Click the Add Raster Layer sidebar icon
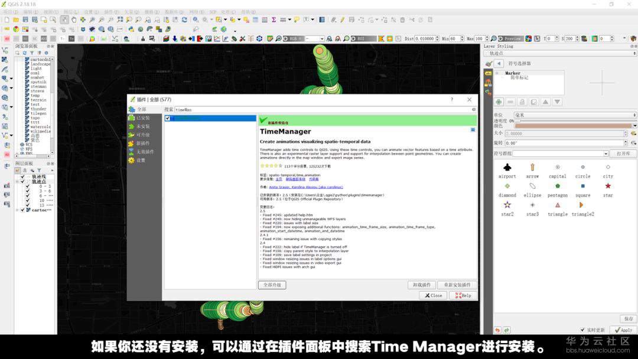The image size is (638, 359). pos(5,60)
